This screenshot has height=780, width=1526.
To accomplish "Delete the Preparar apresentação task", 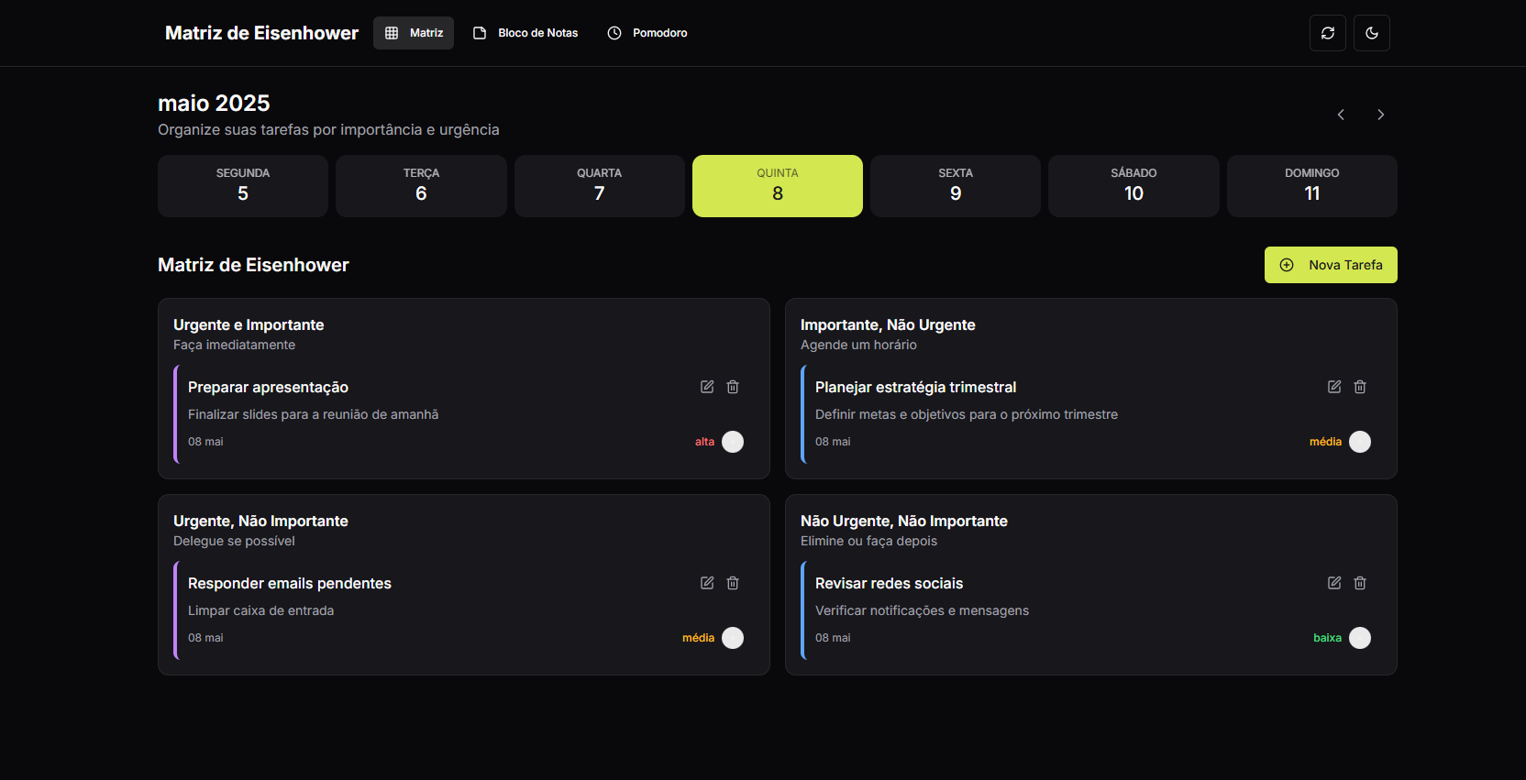I will pos(733,387).
